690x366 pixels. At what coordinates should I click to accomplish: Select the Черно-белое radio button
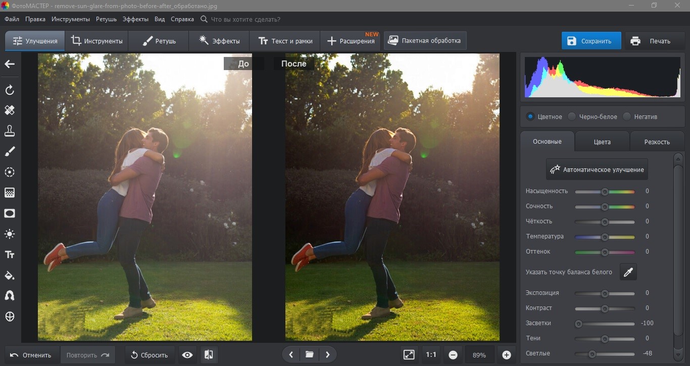click(572, 116)
